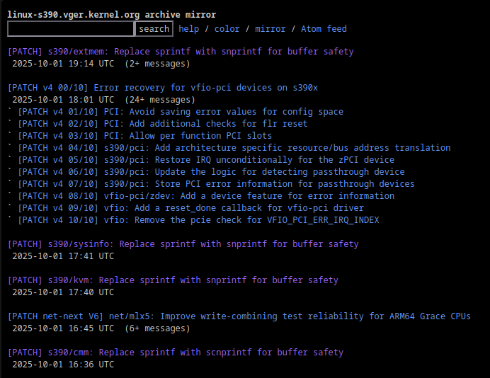The width and height of the screenshot is (490, 378).
Task: Open patch 10/10 Remove the pcie check
Action: (x=198, y=220)
